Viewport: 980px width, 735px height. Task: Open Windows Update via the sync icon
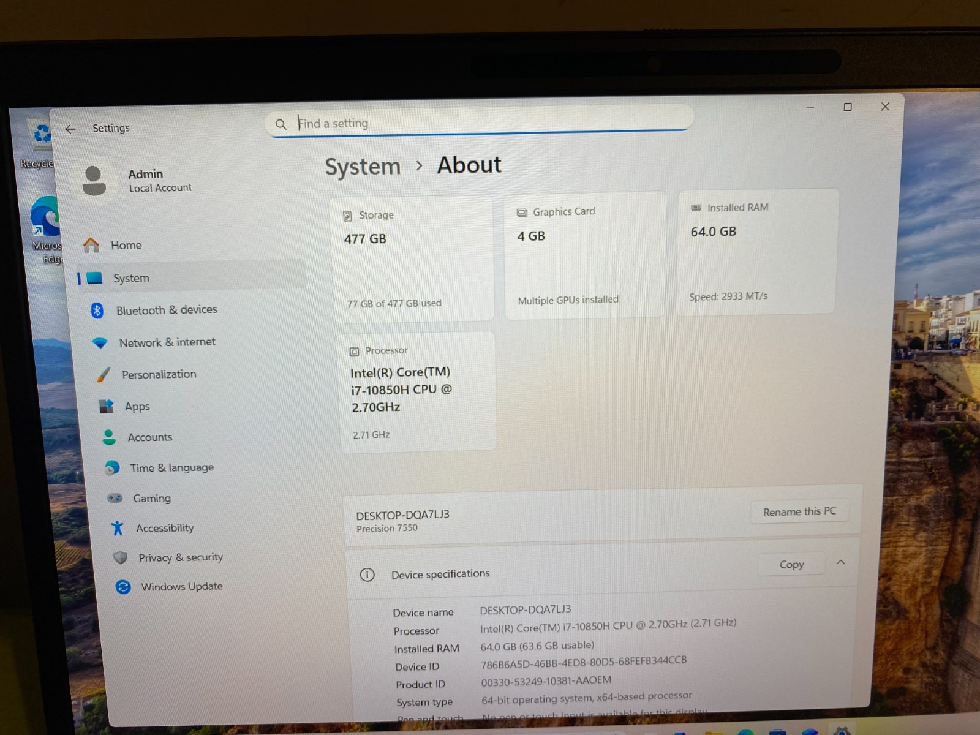coord(123,587)
